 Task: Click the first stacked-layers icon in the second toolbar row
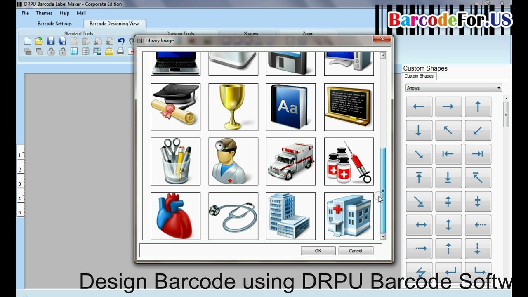(x=28, y=52)
